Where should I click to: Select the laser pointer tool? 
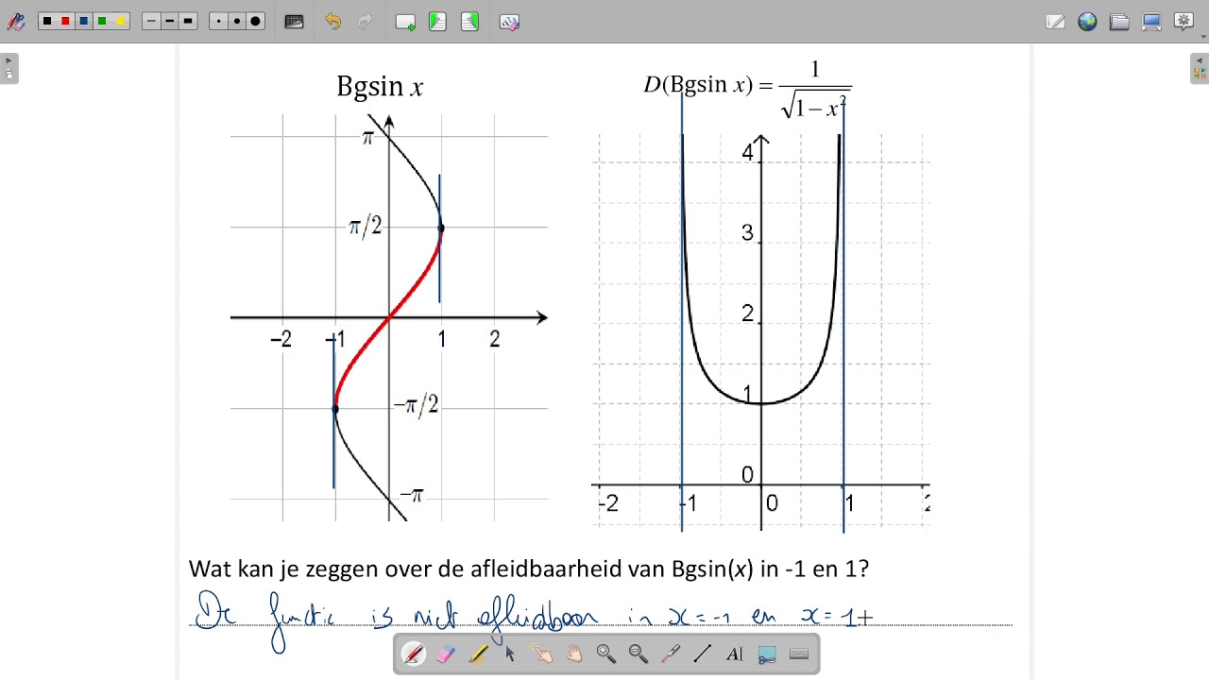[671, 654]
